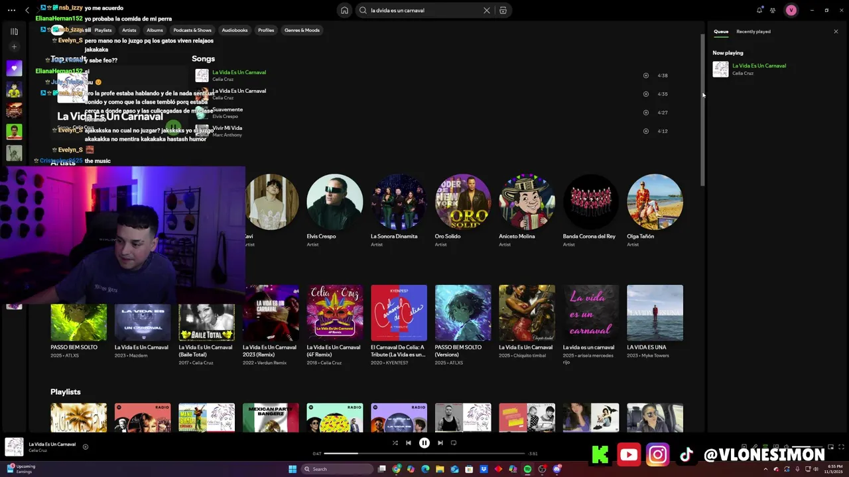Screen dimensions: 849x477
Task: Toggle repeat in the player bar
Action: pyautogui.click(x=454, y=443)
